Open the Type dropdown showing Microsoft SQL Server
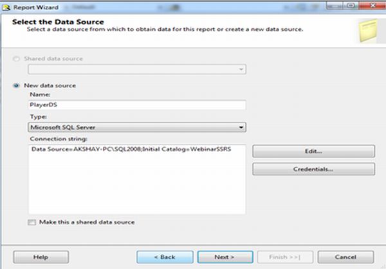386x269 pixels. 137,128
